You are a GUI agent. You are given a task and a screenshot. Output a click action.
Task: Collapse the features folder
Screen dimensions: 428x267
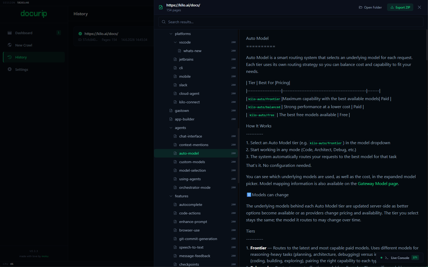pyautogui.click(x=171, y=196)
